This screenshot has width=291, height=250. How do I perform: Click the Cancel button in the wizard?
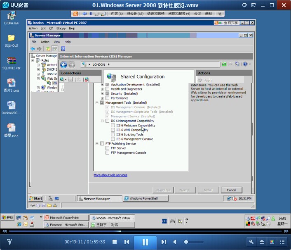pos(231,190)
